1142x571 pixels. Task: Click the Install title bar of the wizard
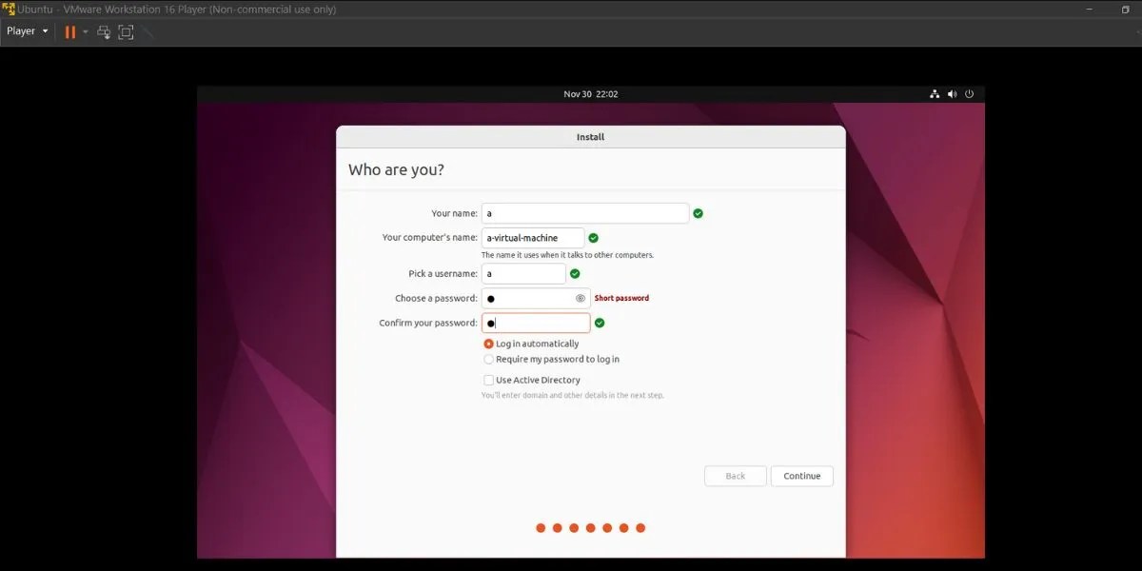[x=590, y=136]
